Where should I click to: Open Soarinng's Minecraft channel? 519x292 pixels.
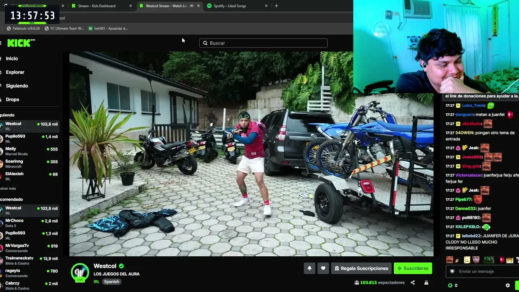tap(30, 163)
